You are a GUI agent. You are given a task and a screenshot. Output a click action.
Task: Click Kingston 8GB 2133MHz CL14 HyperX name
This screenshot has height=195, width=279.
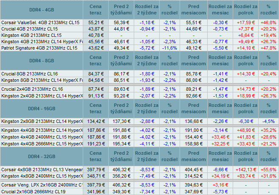[x=42, y=80]
